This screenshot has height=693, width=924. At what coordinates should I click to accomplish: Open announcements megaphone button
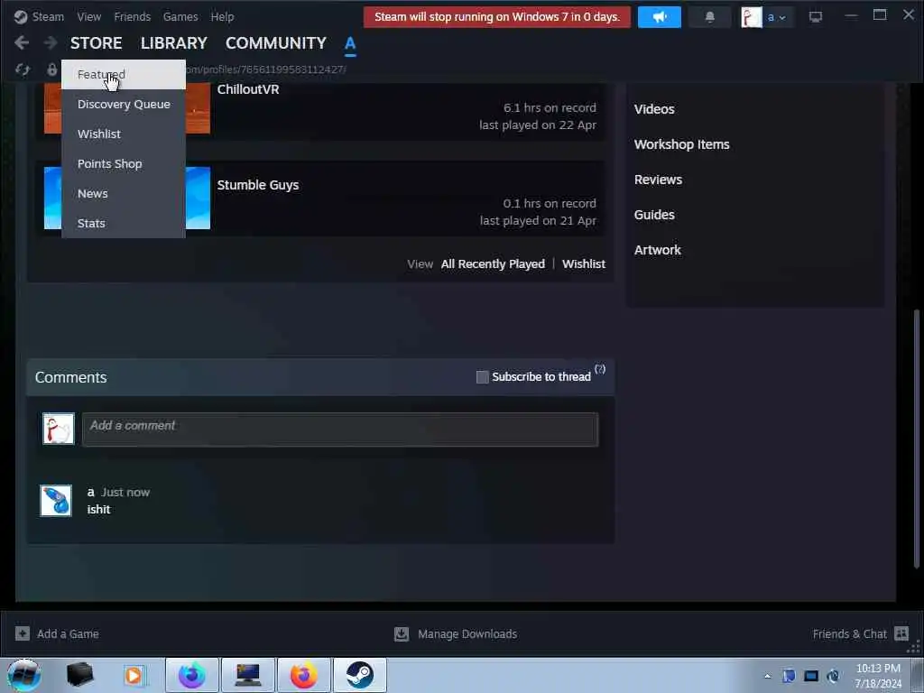pyautogui.click(x=659, y=17)
